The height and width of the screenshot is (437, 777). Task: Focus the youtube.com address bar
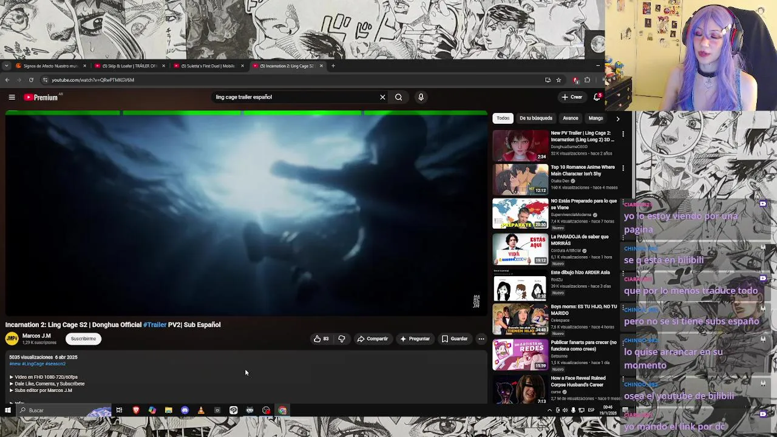click(x=291, y=80)
